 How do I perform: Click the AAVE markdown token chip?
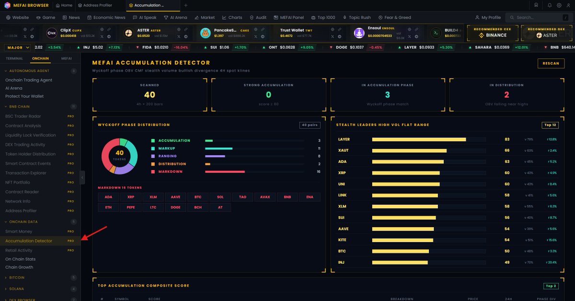[175, 197]
